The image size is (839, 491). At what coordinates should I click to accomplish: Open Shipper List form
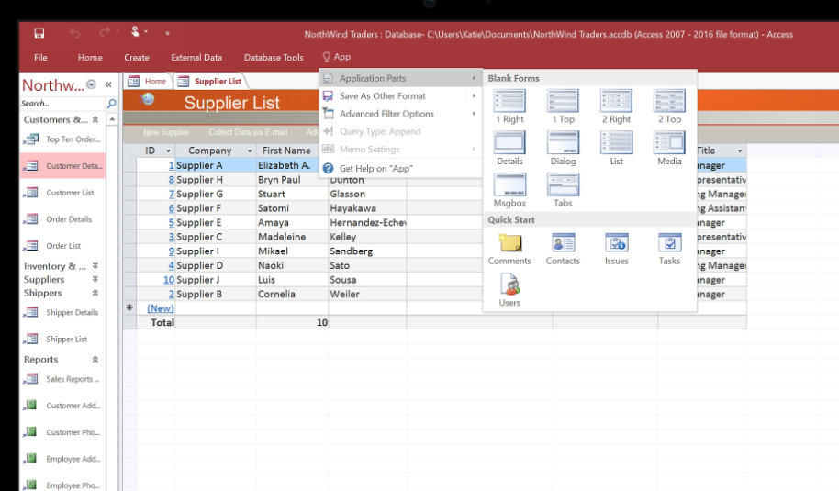point(62,339)
